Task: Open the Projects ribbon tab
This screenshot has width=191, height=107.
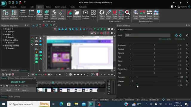Action: coord(13,7)
